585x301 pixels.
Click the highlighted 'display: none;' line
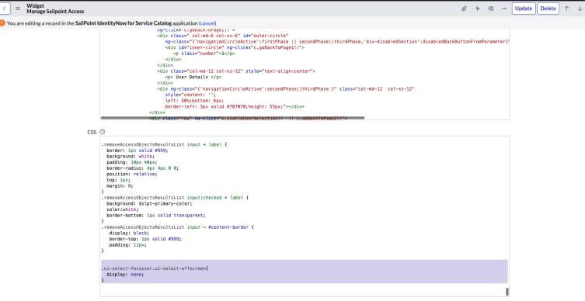125,274
